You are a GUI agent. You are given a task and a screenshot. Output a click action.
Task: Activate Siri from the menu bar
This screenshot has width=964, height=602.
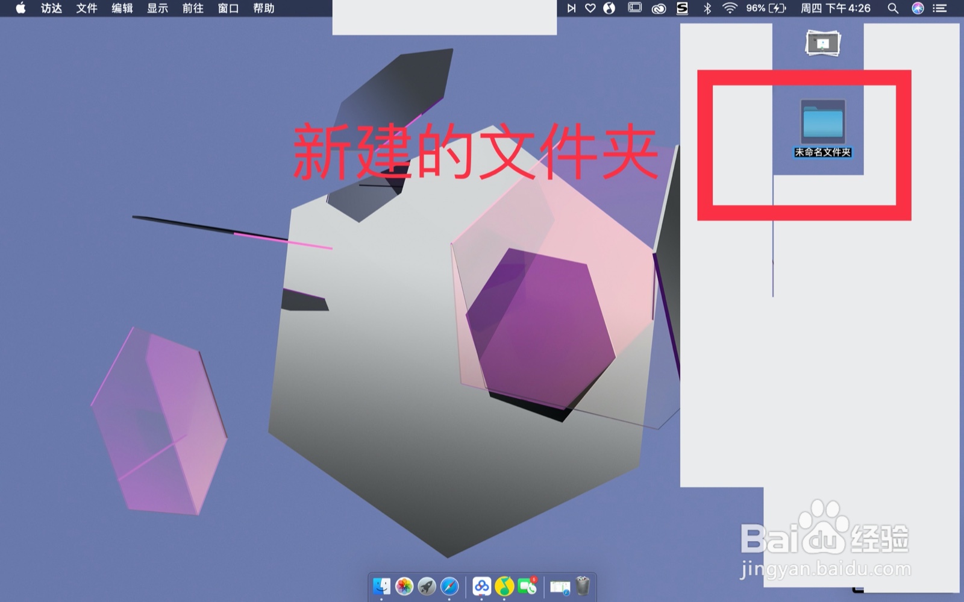[x=918, y=8]
